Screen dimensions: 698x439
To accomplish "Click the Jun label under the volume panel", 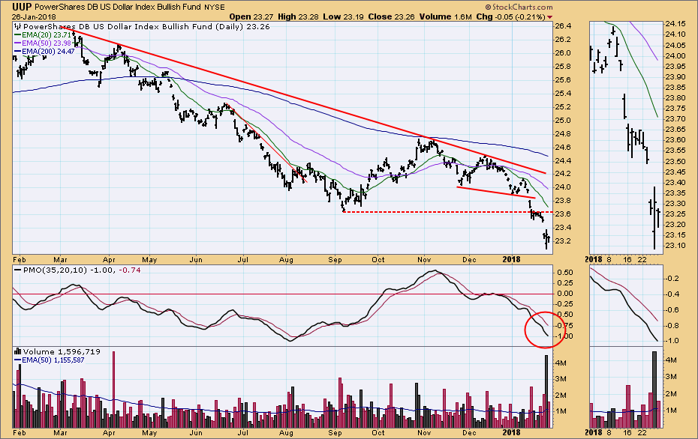I will pyautogui.click(x=196, y=433).
